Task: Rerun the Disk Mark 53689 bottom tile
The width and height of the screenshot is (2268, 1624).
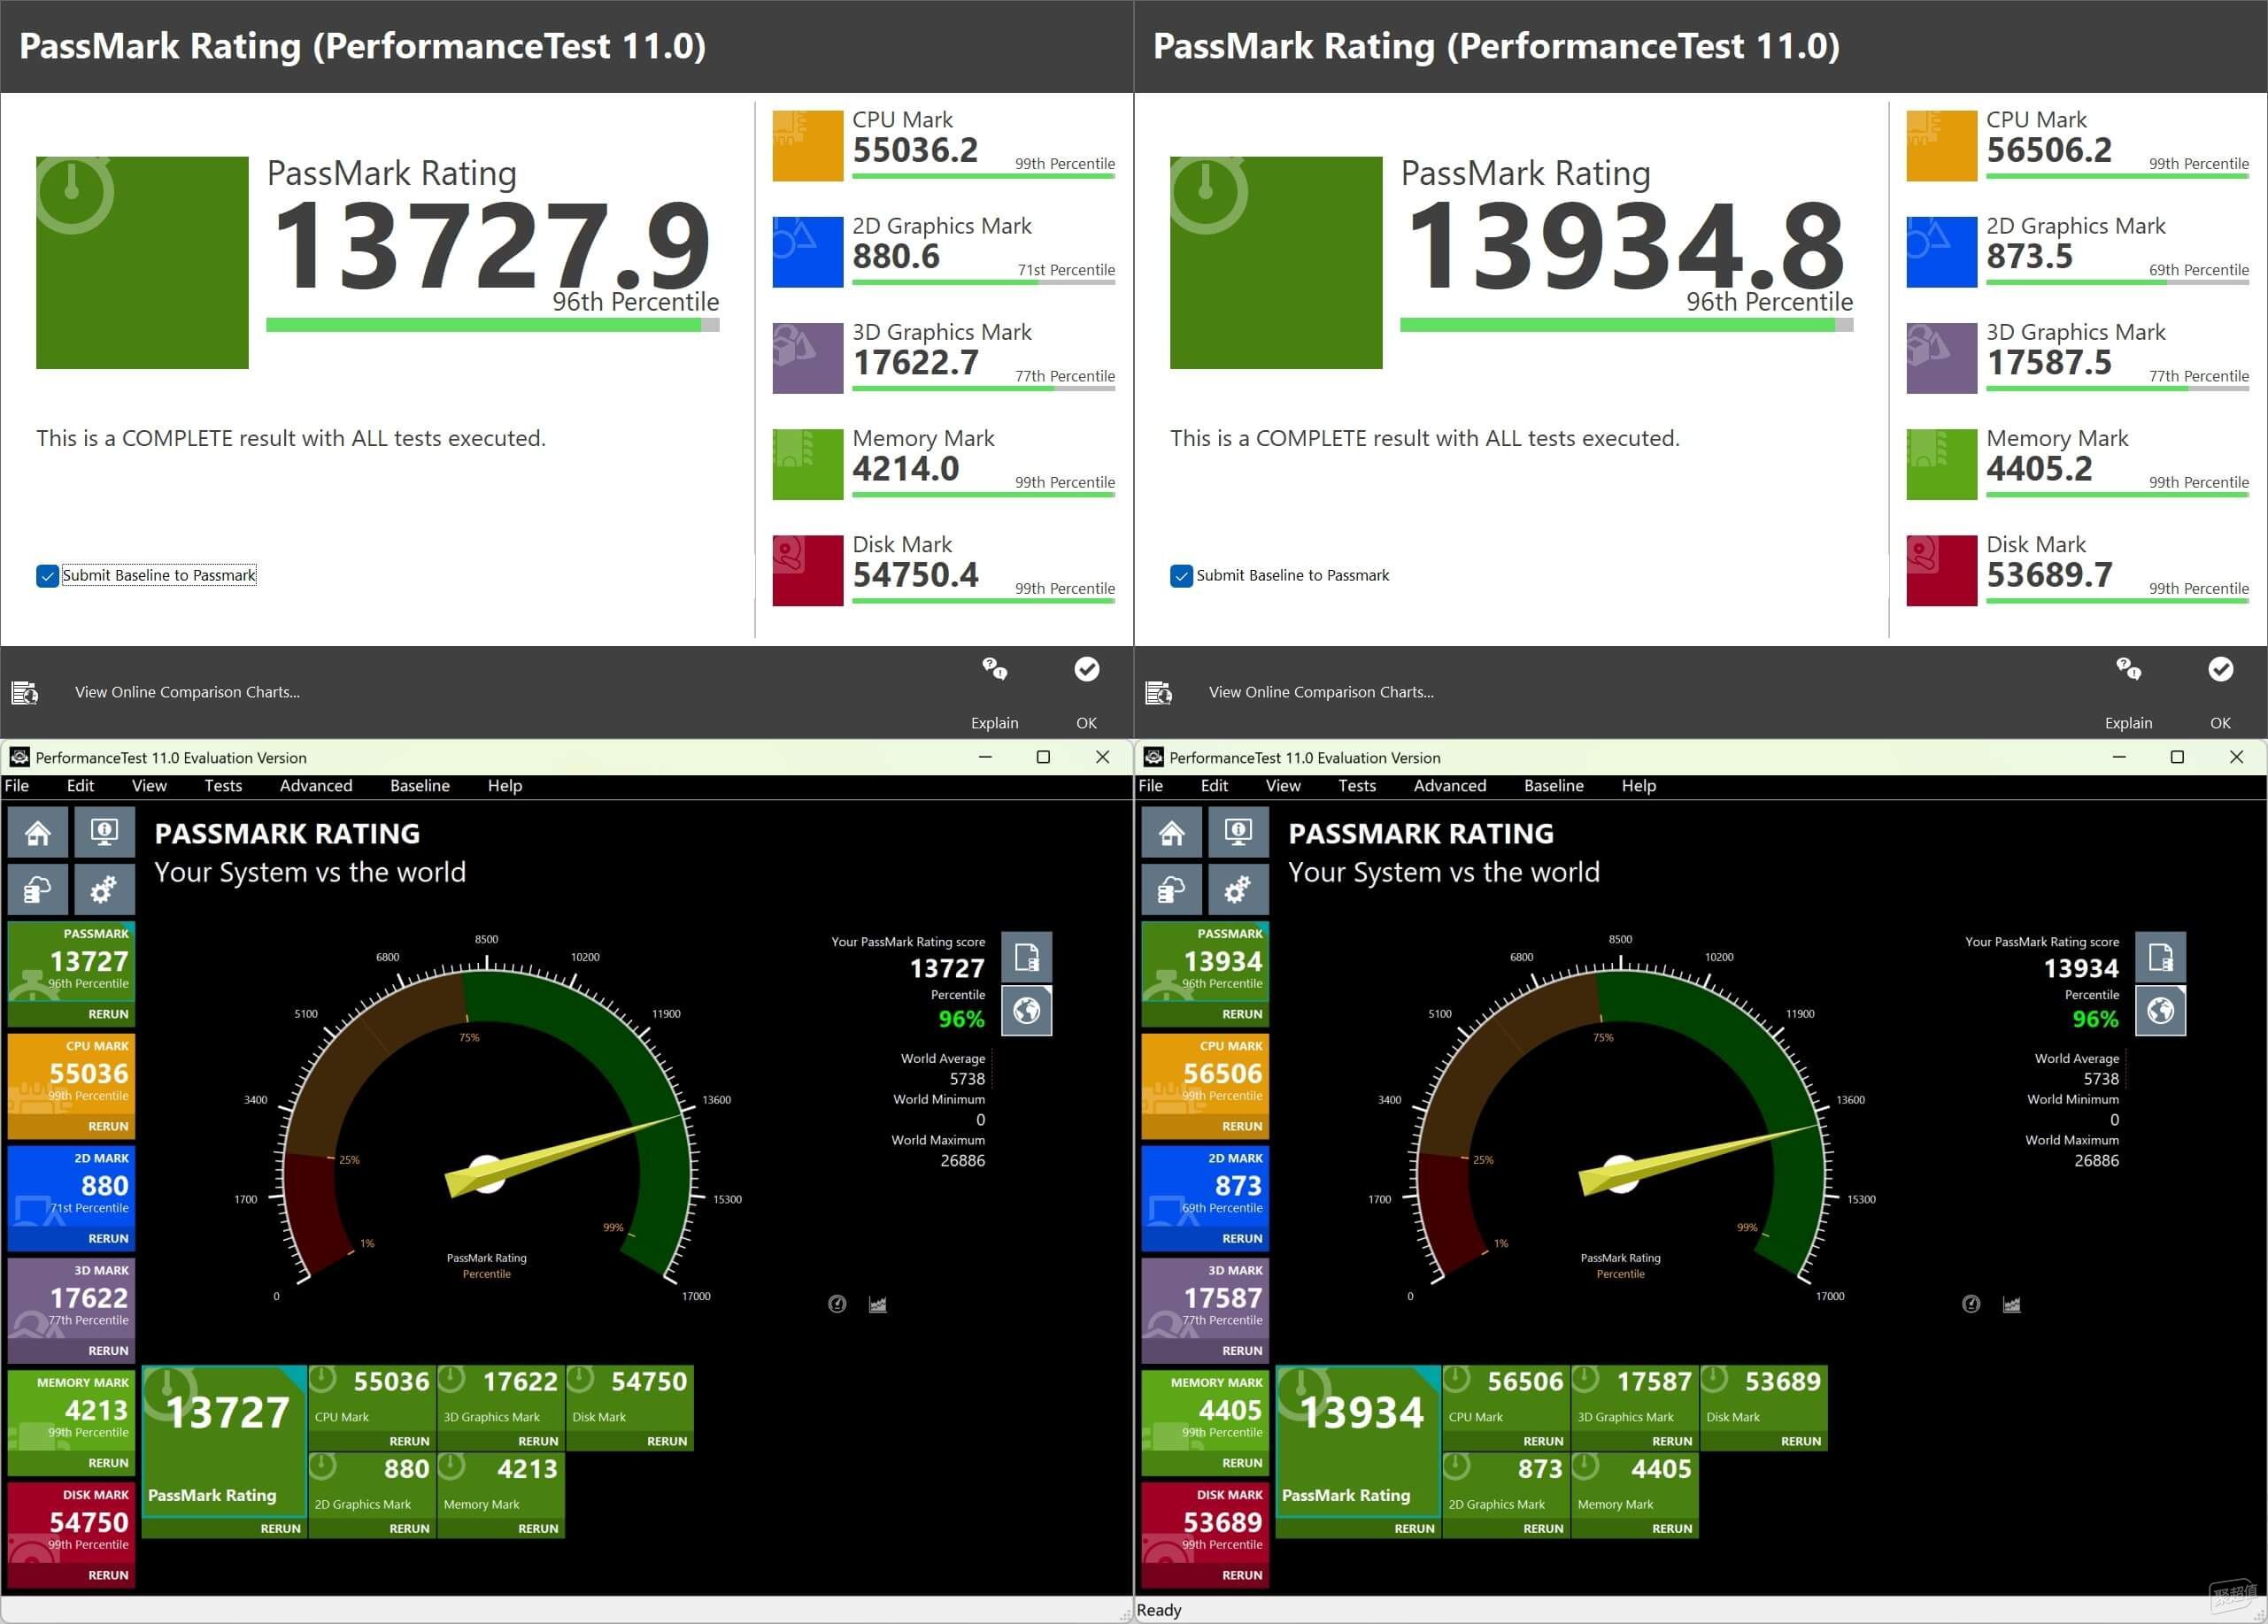Action: click(1801, 1441)
